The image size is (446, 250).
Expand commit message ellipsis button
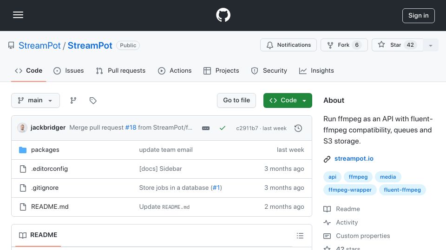(206, 128)
